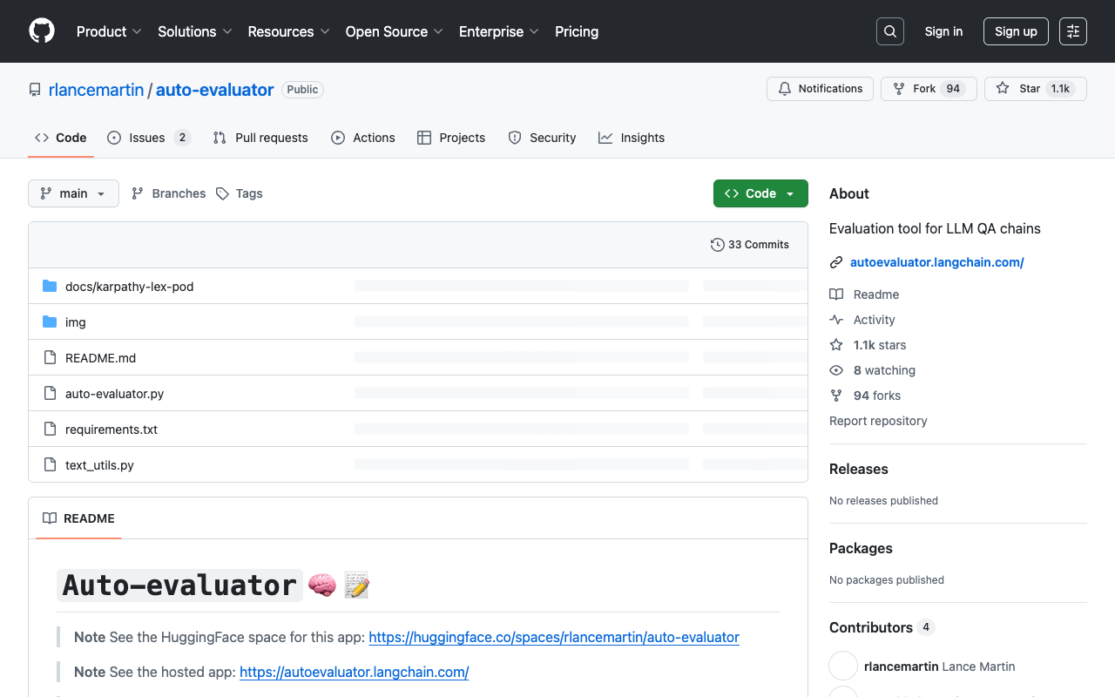Click the Activity pulse icon
The width and height of the screenshot is (1115, 697).
coord(836,320)
